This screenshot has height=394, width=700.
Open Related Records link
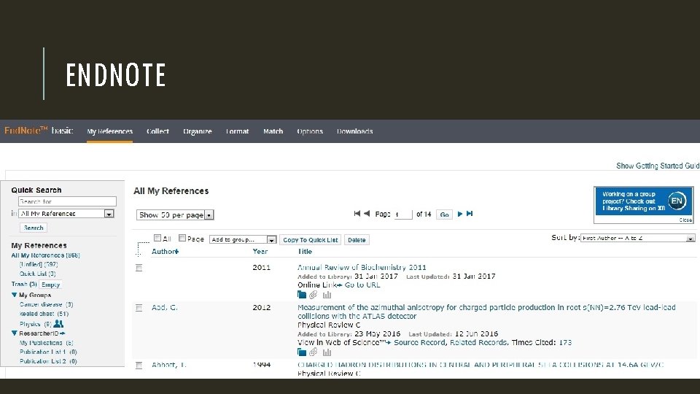[478, 343]
